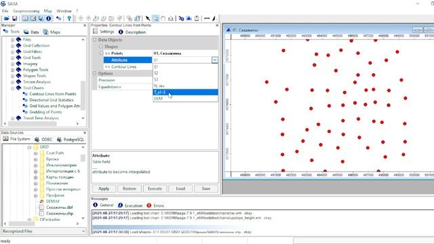
Task: Toggle the Show Messages info toolbar icon
Action: tap(49, 18)
